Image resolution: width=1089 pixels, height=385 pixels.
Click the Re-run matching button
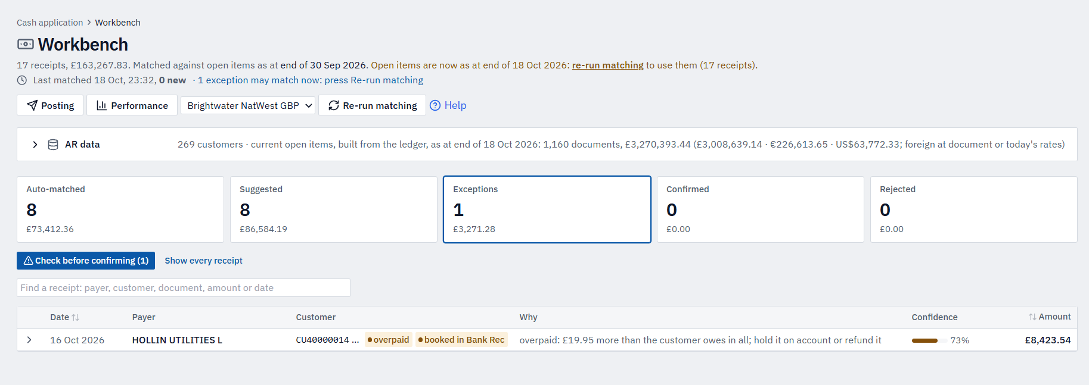tap(373, 105)
